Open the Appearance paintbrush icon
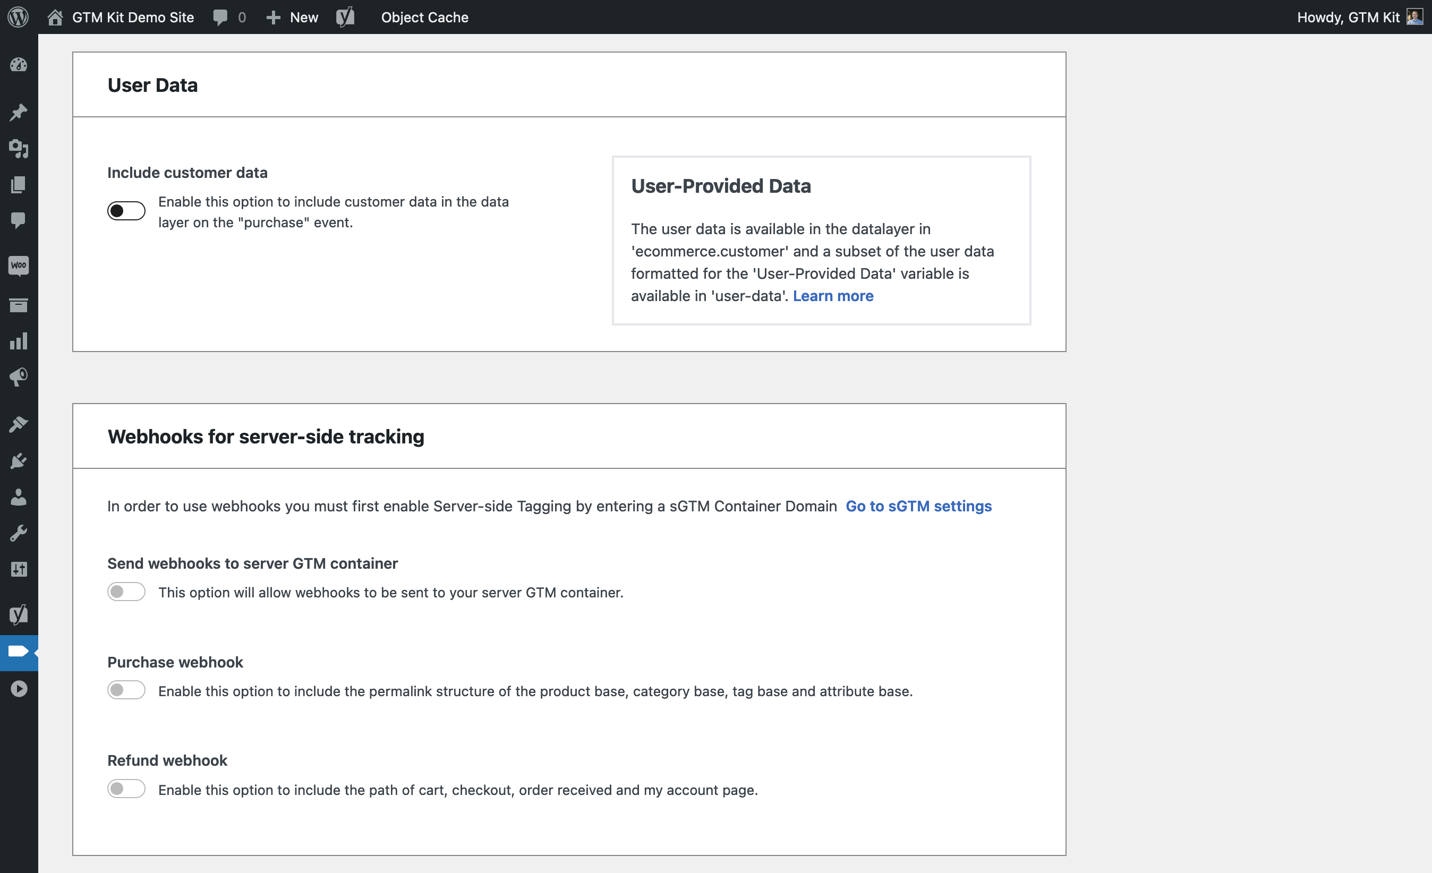Image resolution: width=1432 pixels, height=873 pixels. [x=19, y=424]
